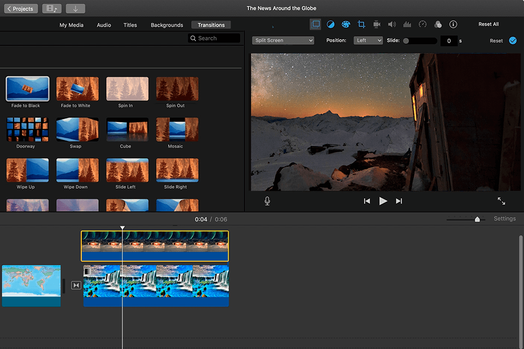Click the slide seconds value field
Viewport: 524px width, 349px height.
point(449,41)
